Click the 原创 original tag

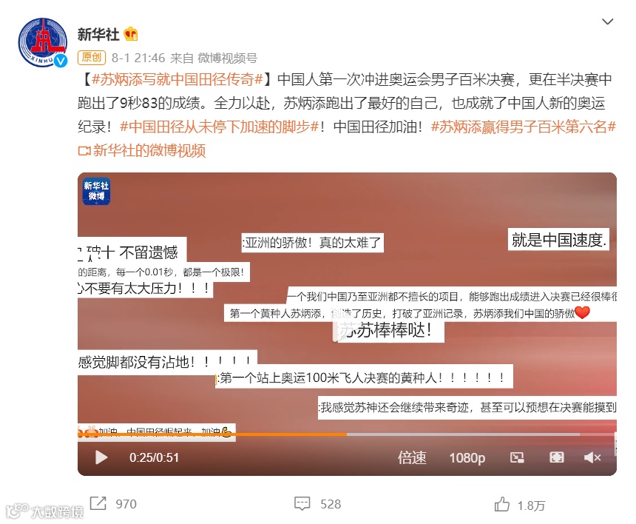click(x=92, y=58)
